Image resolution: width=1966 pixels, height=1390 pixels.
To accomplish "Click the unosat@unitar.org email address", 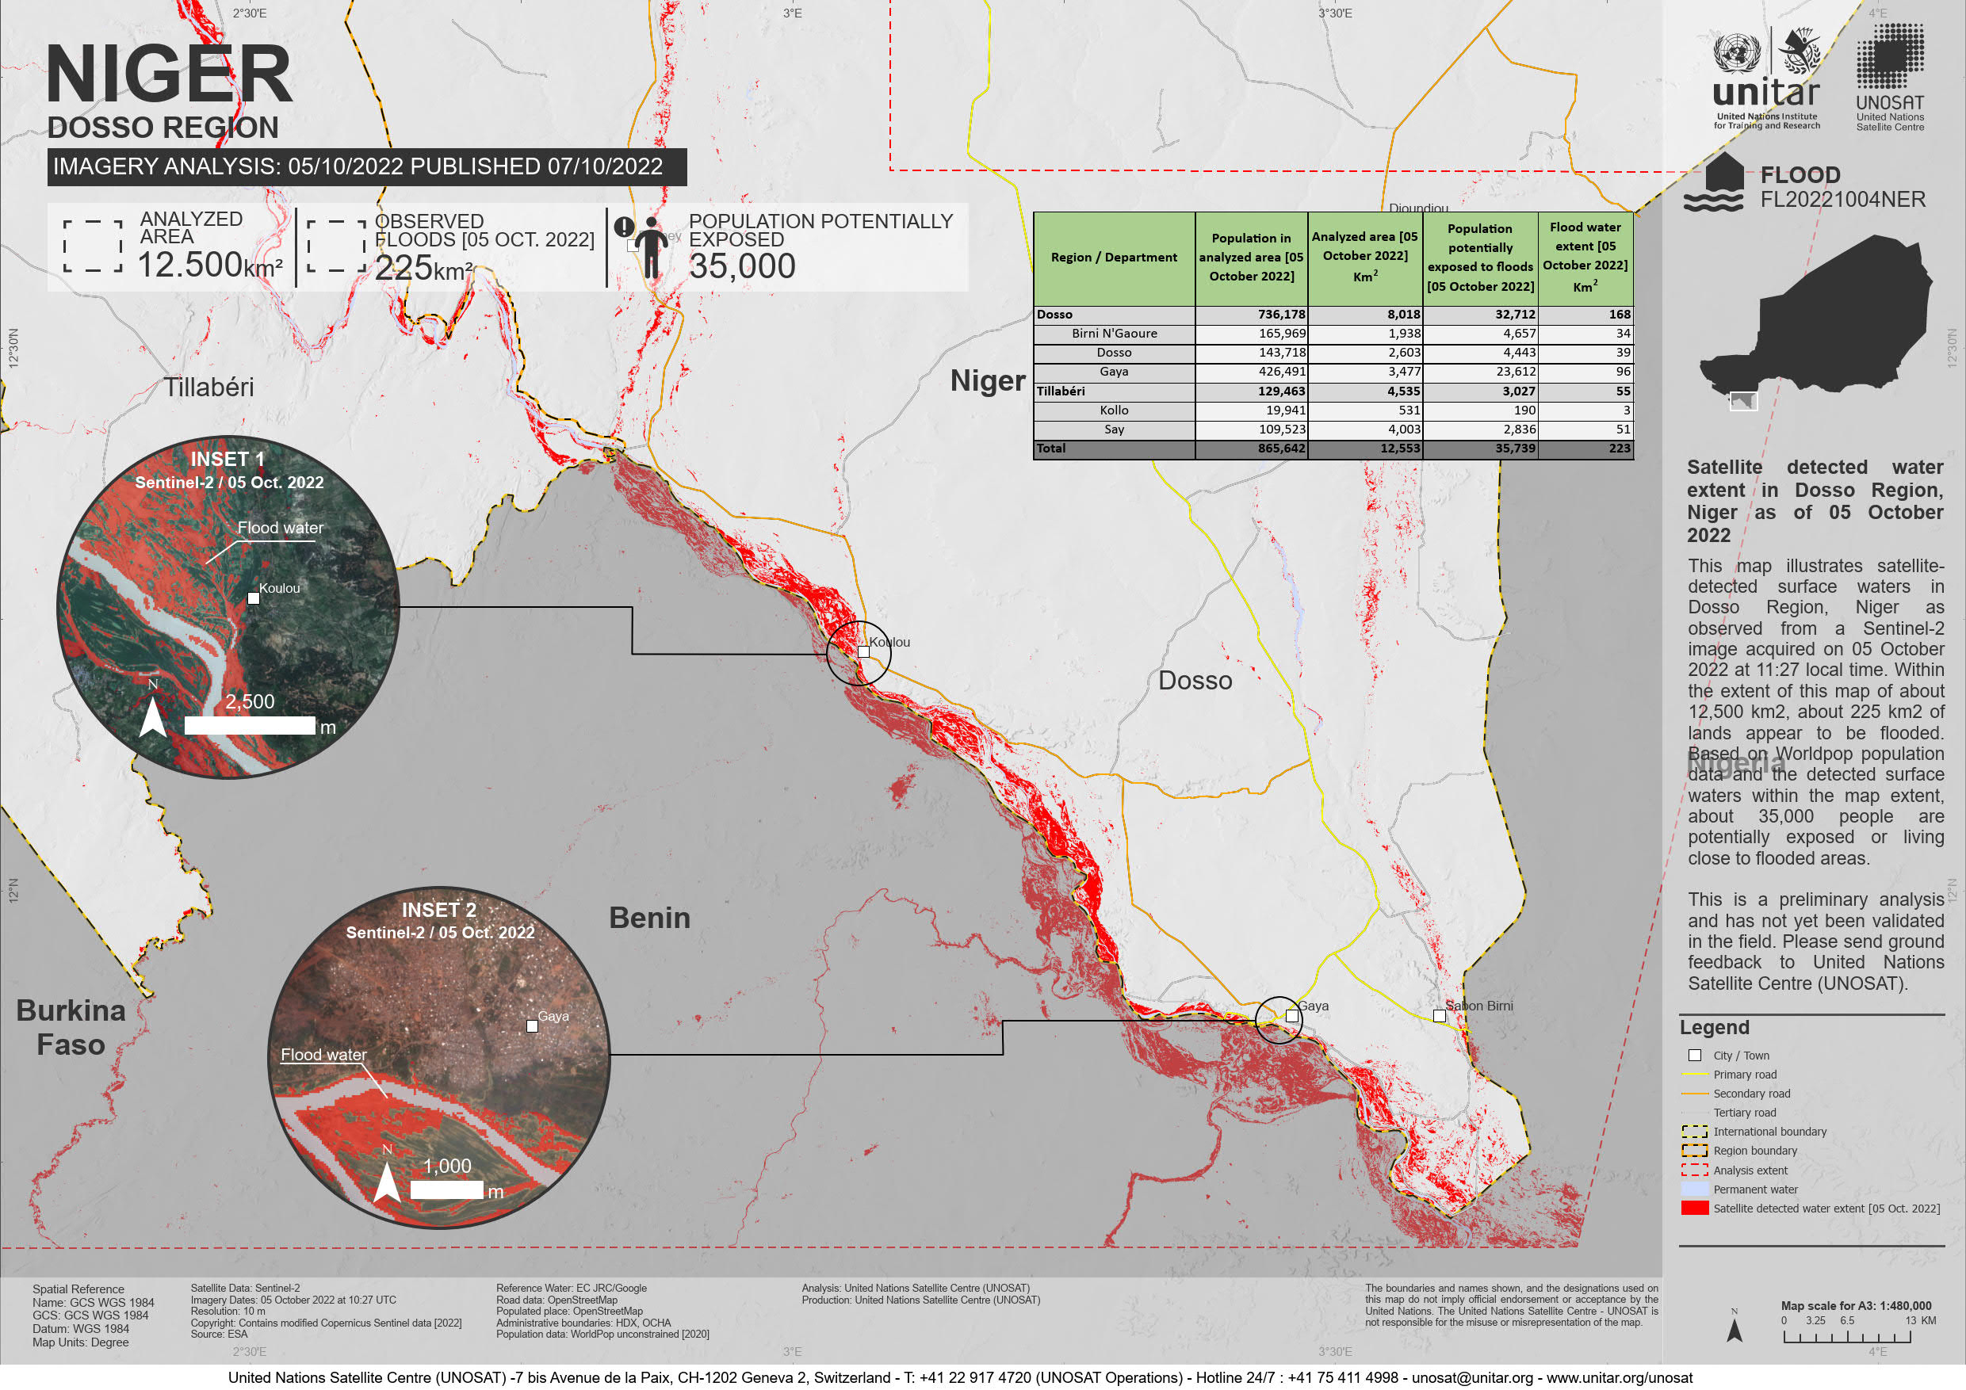I will click(x=1472, y=1377).
